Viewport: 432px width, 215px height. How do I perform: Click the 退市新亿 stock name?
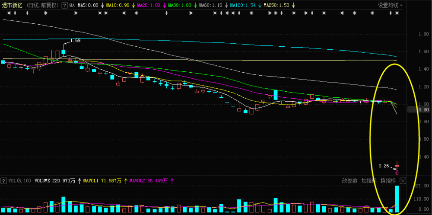pos(13,5)
